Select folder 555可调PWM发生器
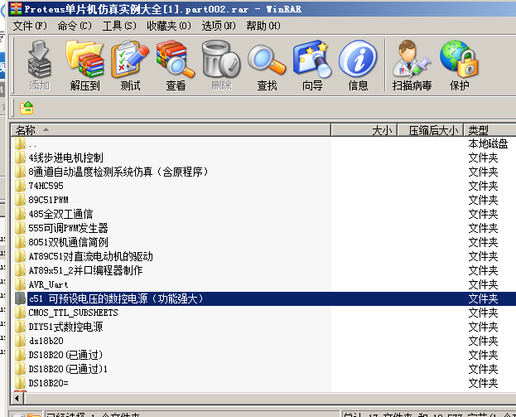This screenshot has height=417, width=516. click(x=68, y=228)
